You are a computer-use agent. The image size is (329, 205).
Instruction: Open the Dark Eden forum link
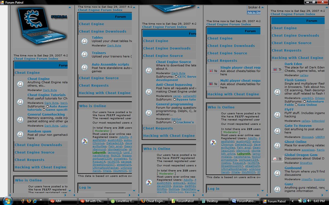tap(293, 64)
